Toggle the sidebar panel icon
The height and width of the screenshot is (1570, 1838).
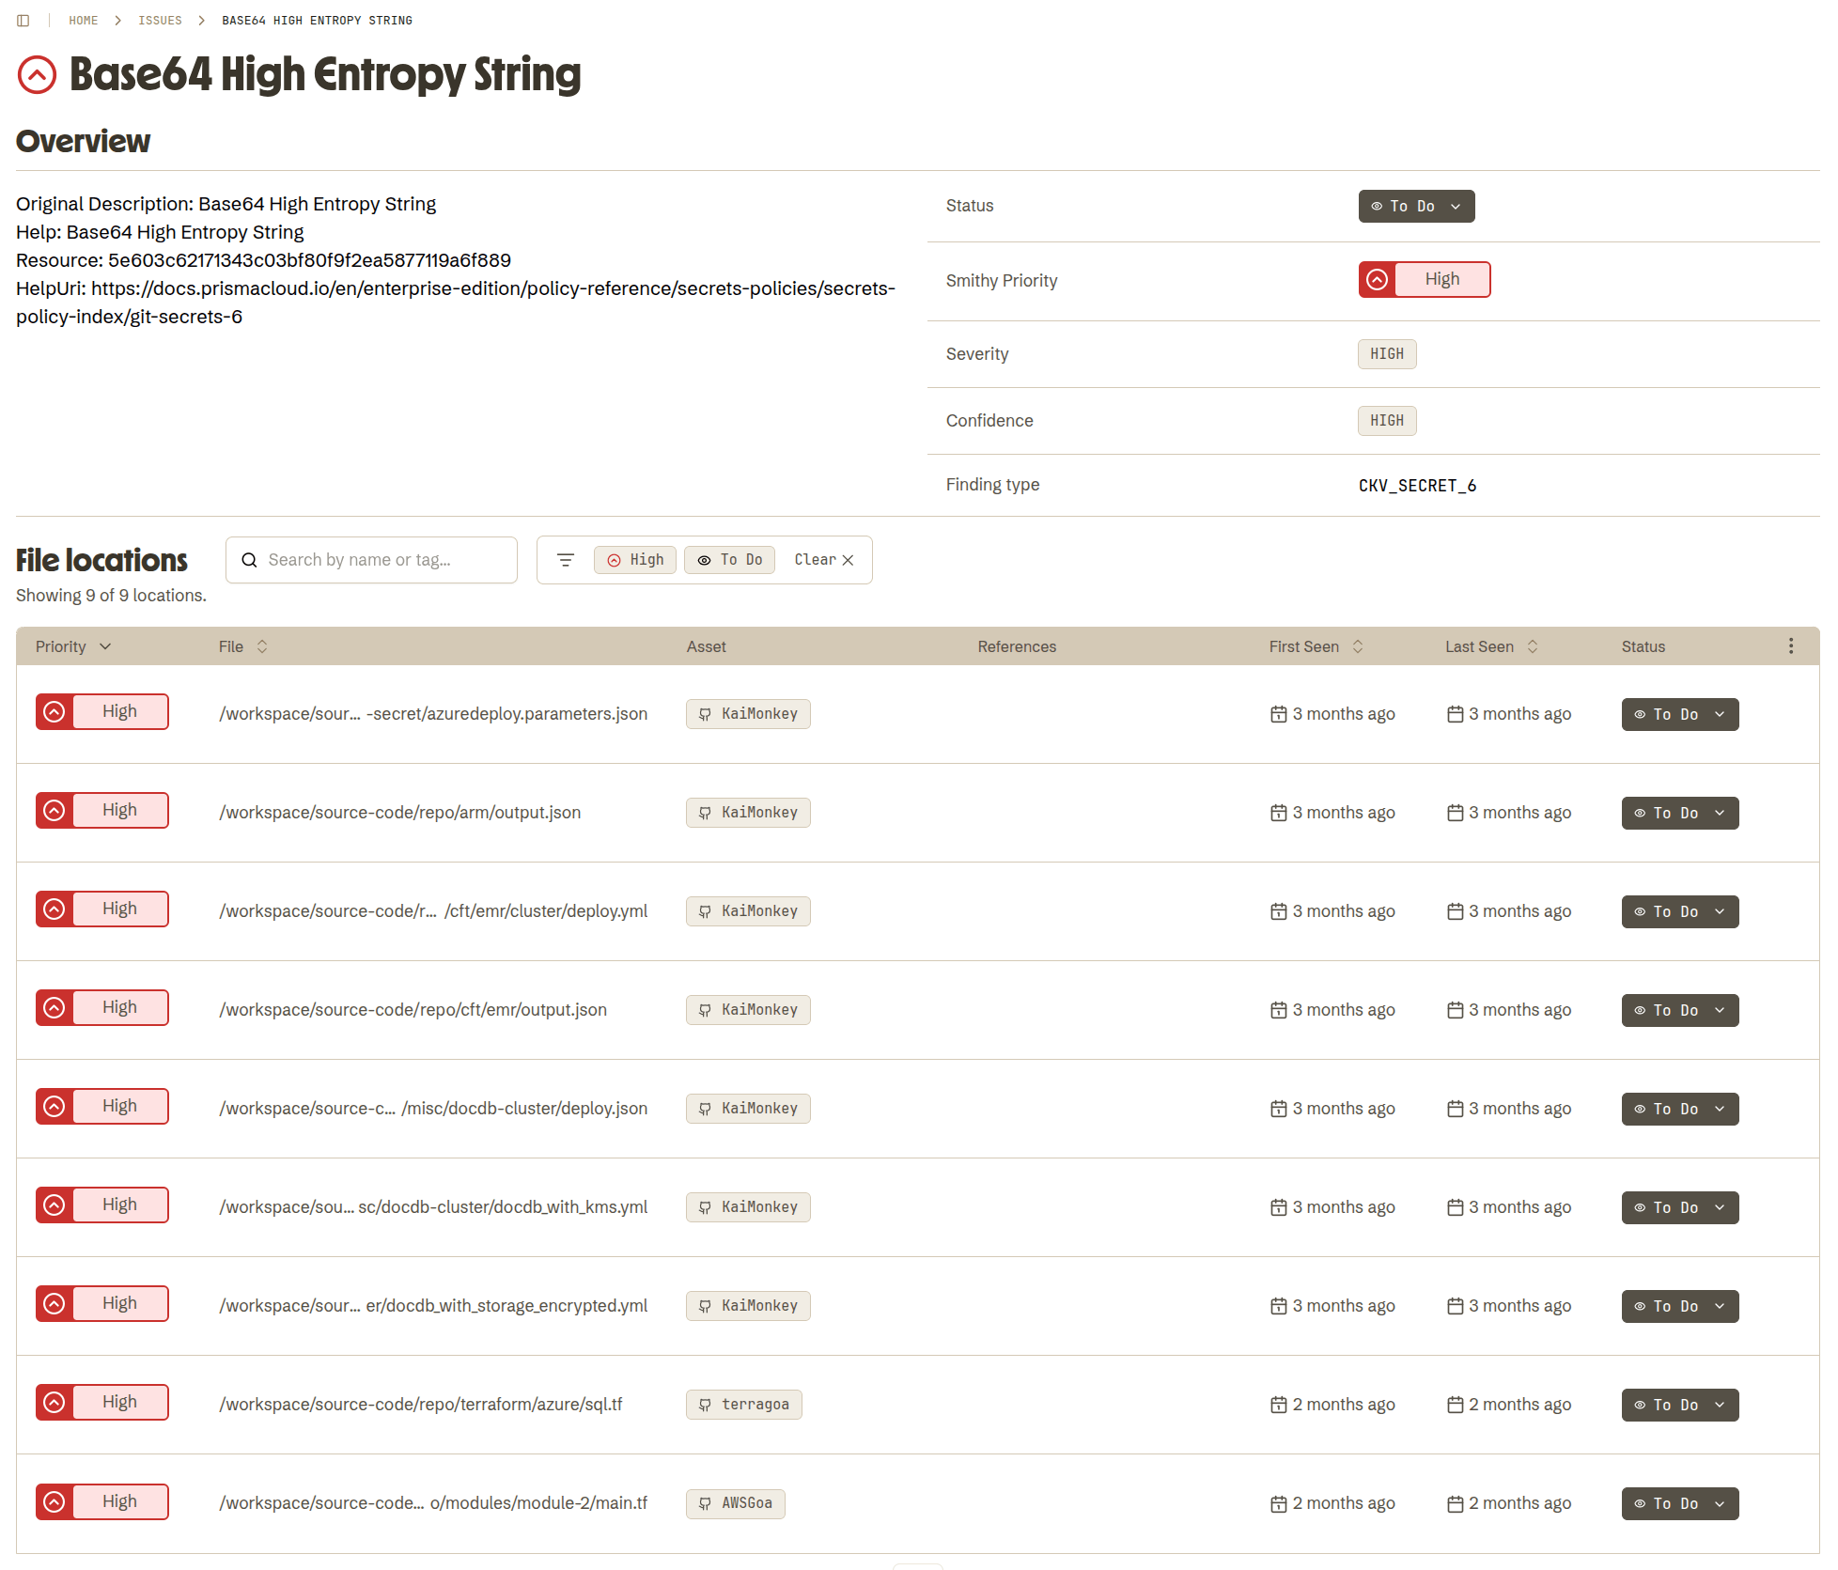tap(23, 21)
